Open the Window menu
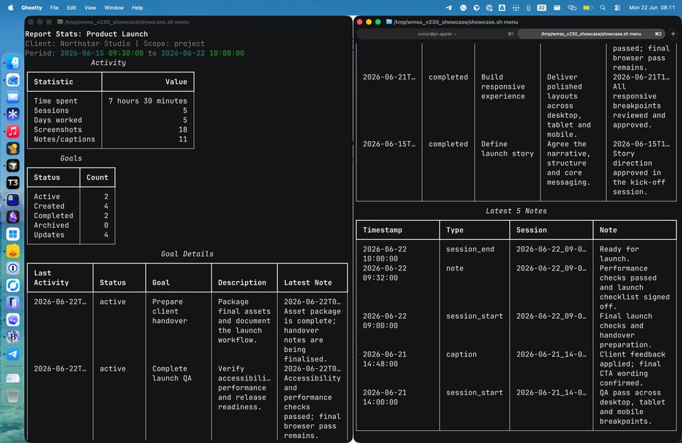The image size is (682, 443). pos(114,7)
